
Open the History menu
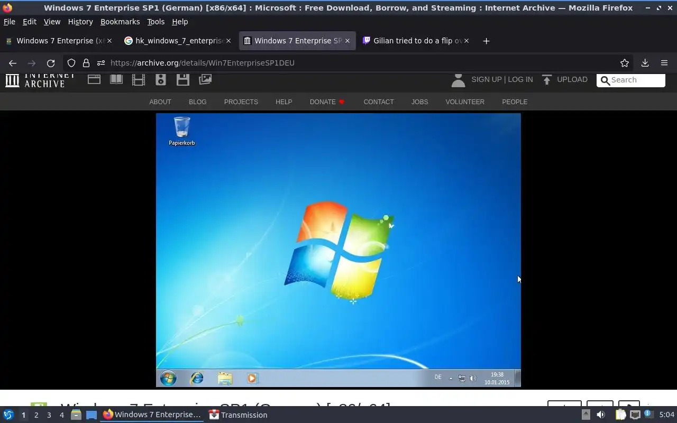80,22
